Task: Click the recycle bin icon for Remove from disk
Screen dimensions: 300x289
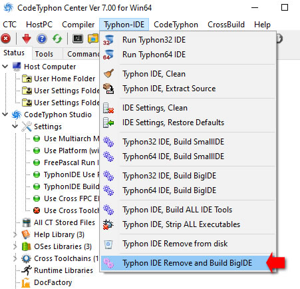Action: pyautogui.click(x=108, y=244)
